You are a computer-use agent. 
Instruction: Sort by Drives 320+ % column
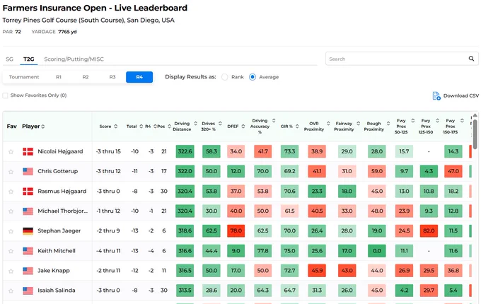click(x=220, y=124)
